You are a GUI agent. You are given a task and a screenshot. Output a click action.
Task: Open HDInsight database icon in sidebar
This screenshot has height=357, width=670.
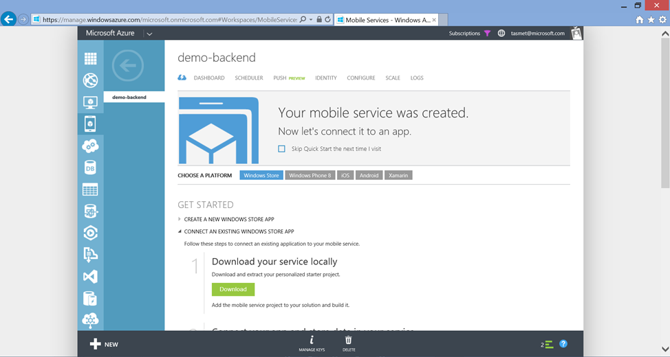pos(90,211)
